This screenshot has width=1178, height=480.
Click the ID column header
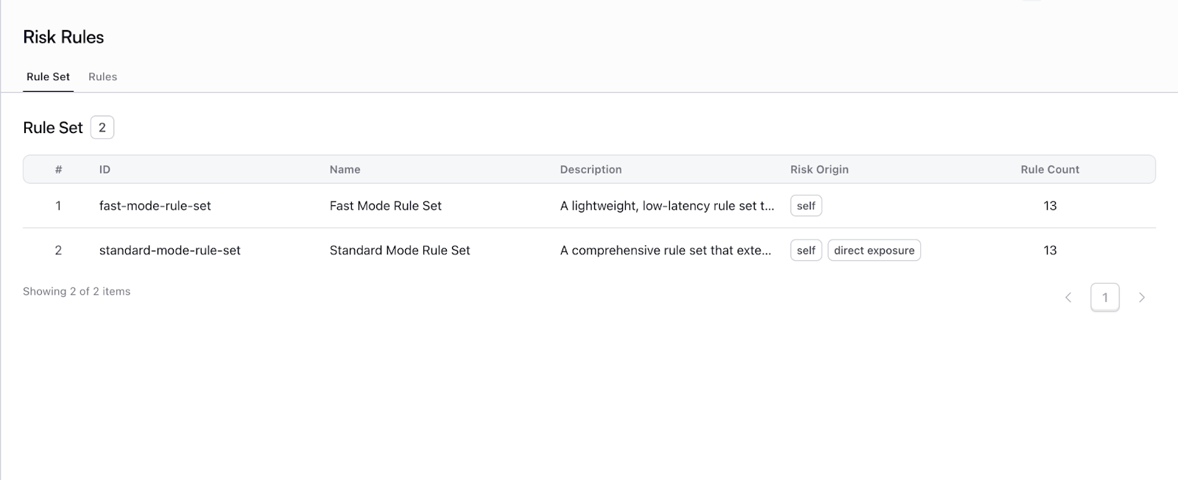pyautogui.click(x=105, y=169)
